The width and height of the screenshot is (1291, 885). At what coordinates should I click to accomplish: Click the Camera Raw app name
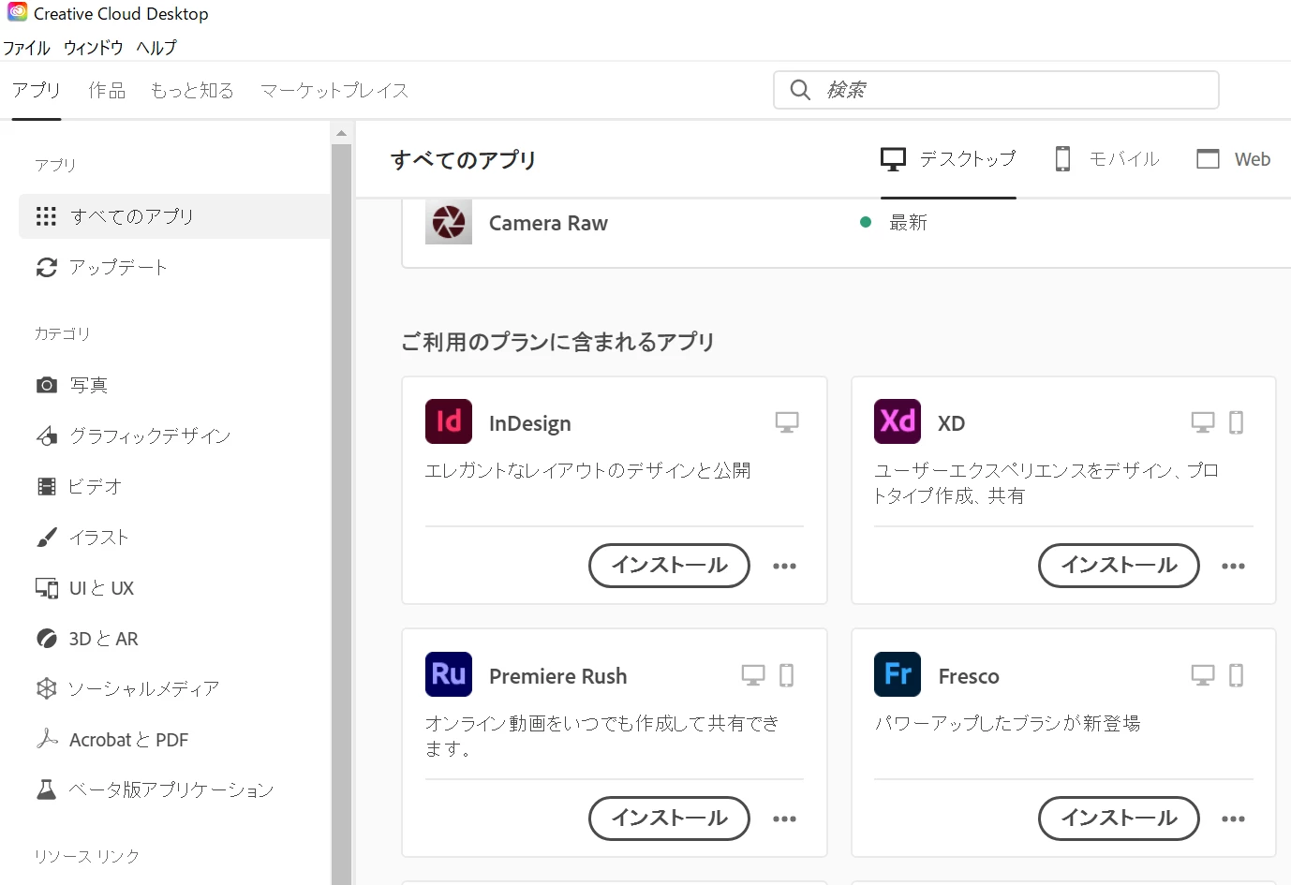point(548,223)
